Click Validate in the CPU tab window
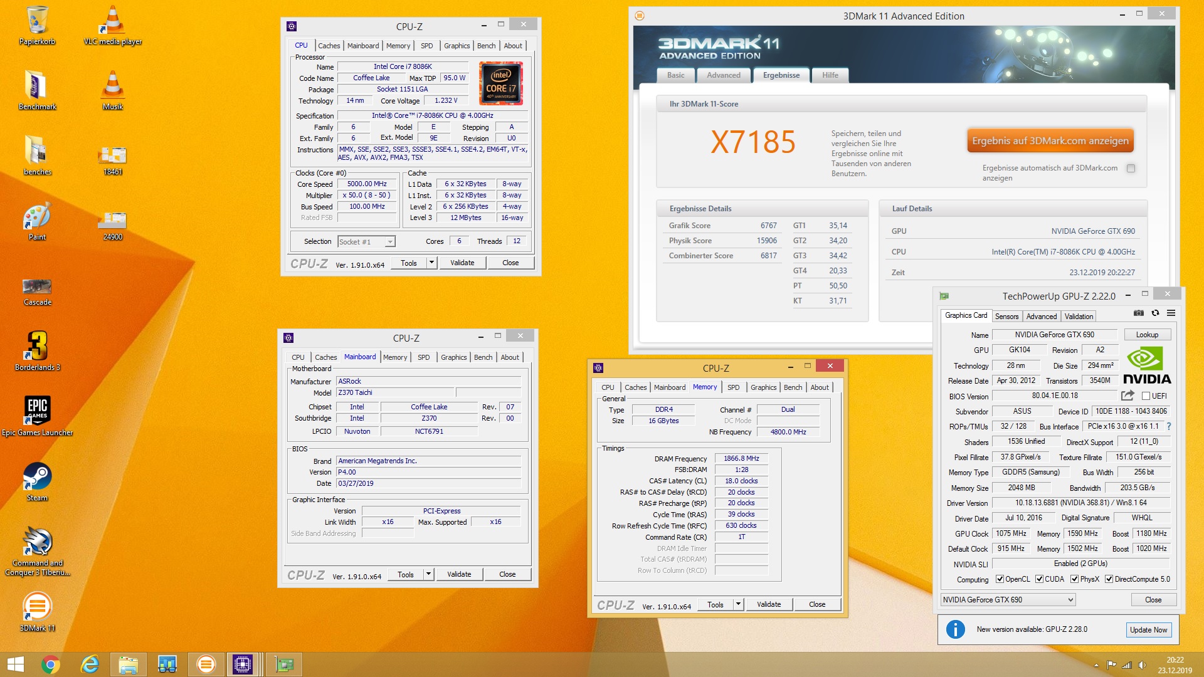1204x677 pixels. point(462,263)
